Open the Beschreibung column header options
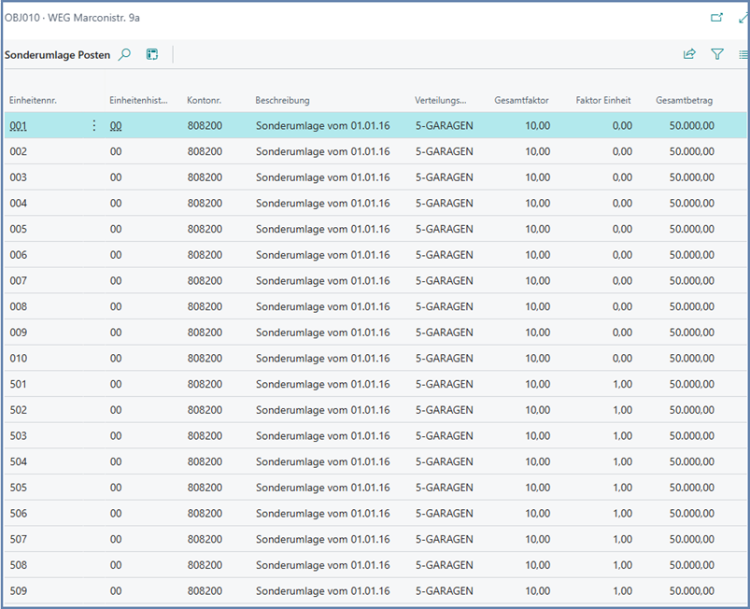This screenshot has height=609, width=750. pyautogui.click(x=282, y=100)
